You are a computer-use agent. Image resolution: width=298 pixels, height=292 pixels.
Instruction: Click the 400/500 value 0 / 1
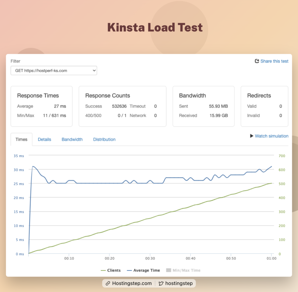[x=122, y=116]
